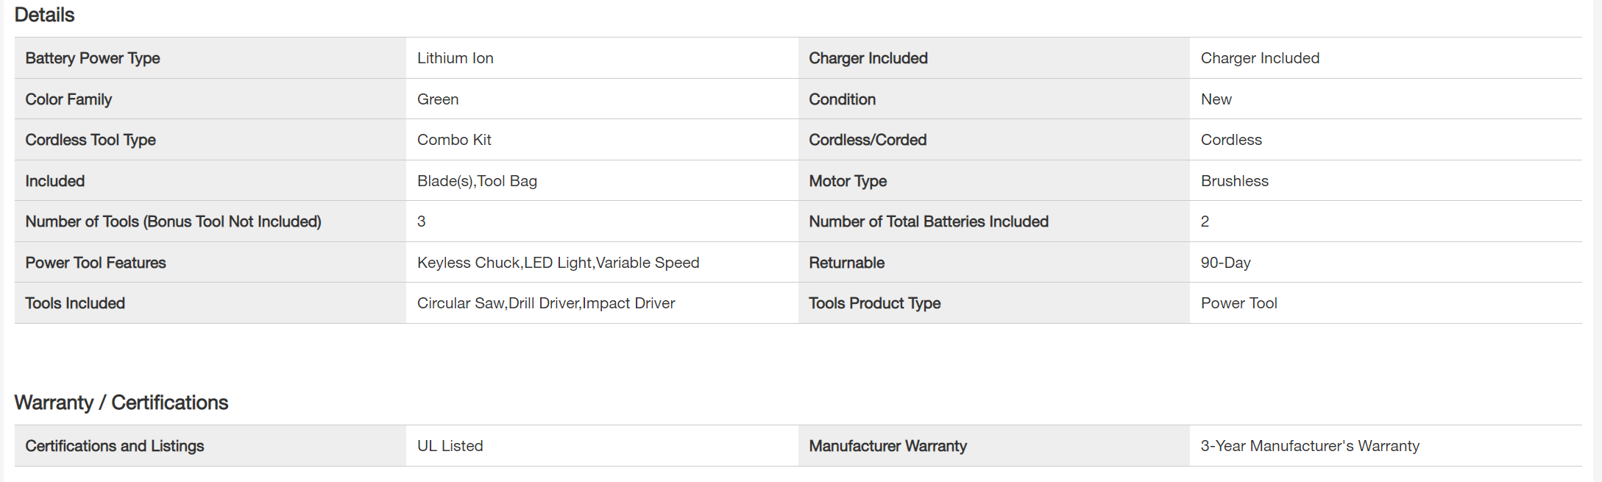Click the Combo Kit value
The image size is (1602, 482).
point(454,140)
